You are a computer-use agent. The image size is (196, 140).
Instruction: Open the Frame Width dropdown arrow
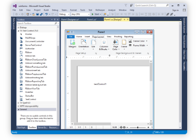[147, 45]
